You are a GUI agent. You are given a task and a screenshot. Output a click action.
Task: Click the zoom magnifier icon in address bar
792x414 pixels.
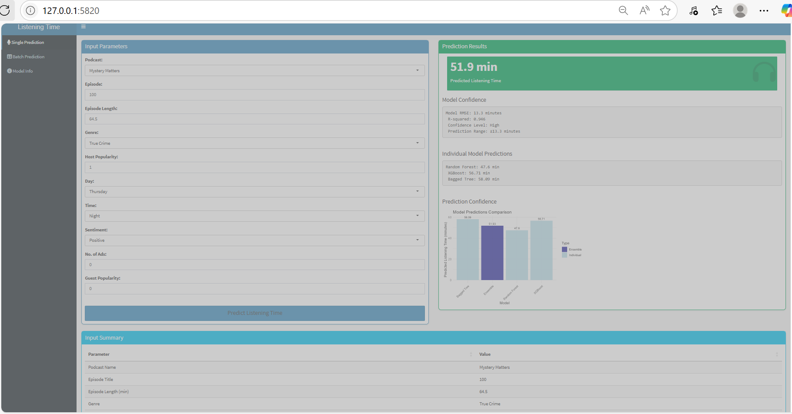[623, 10]
